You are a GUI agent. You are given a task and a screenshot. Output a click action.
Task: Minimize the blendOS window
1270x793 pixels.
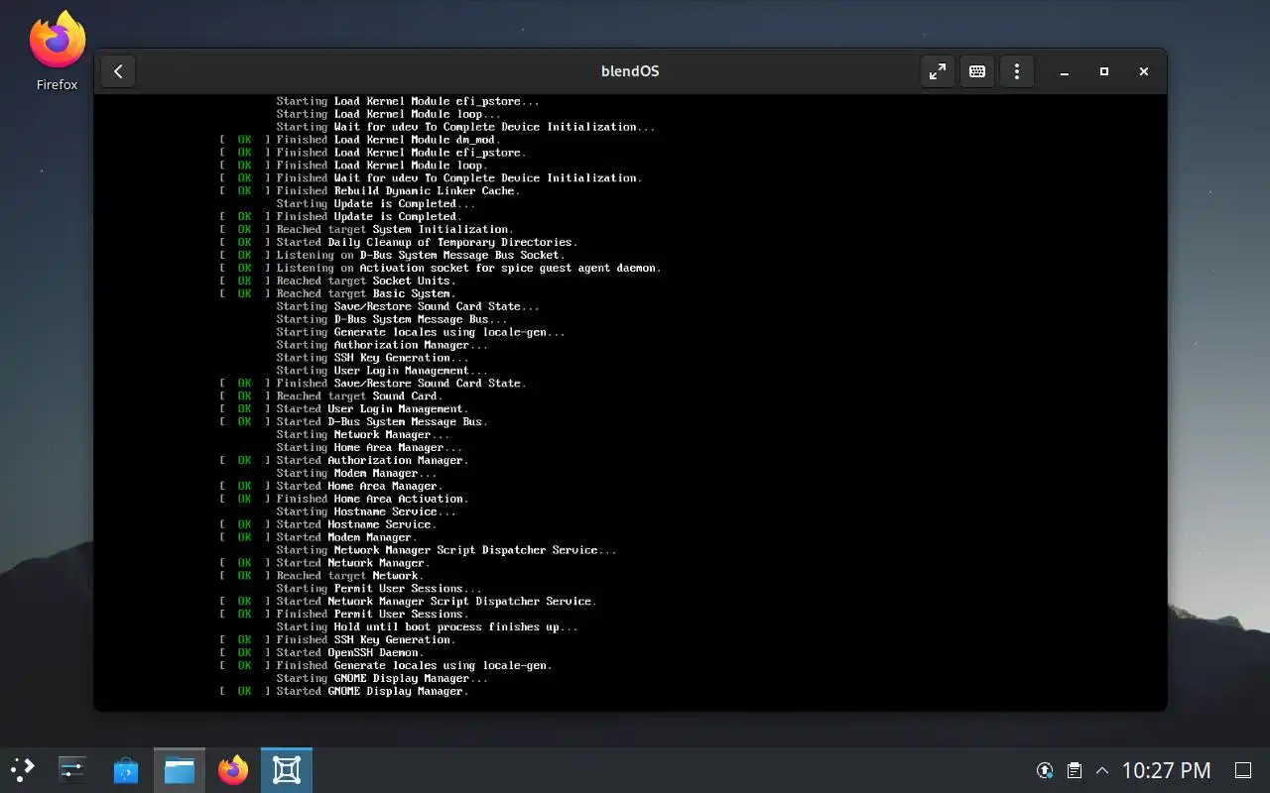click(x=1065, y=71)
